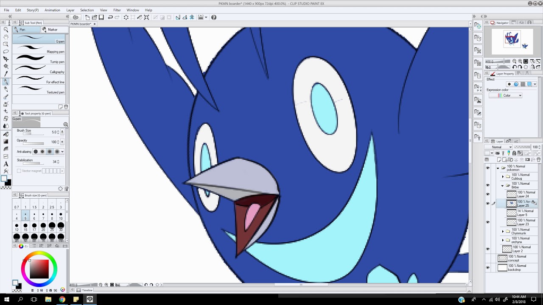Image resolution: width=543 pixels, height=305 pixels.
Task: Click Delete layer trash icon
Action: click(539, 160)
